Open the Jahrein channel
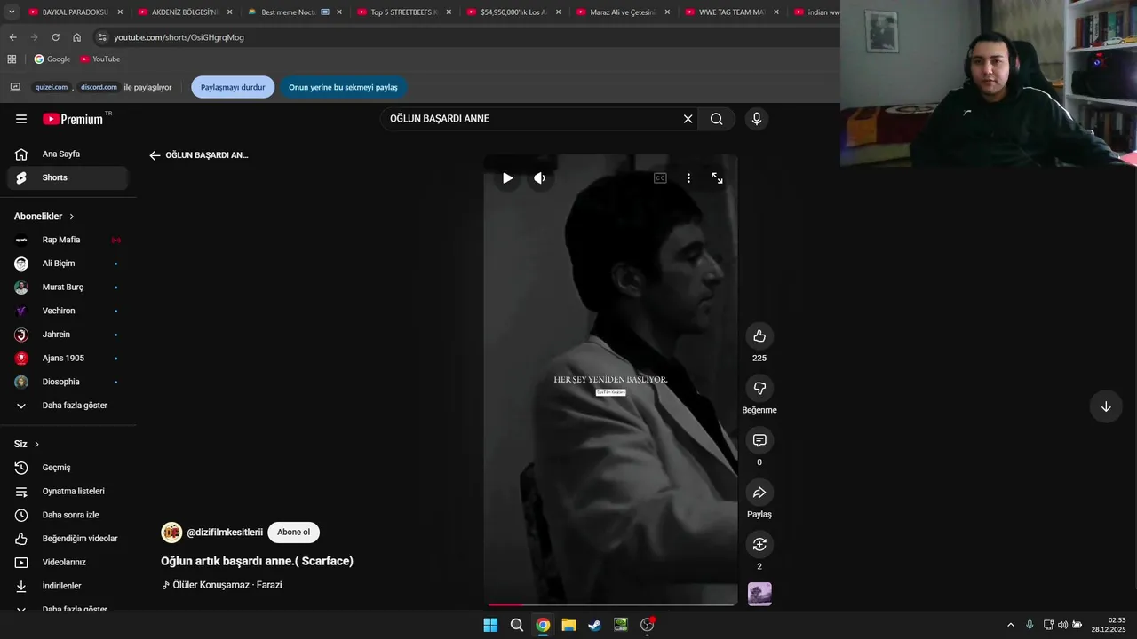Image resolution: width=1137 pixels, height=639 pixels. click(68, 335)
